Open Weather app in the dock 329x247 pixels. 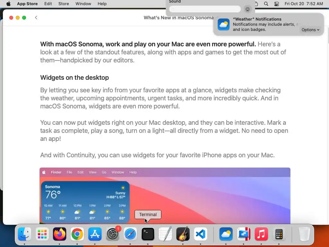pos(226,234)
